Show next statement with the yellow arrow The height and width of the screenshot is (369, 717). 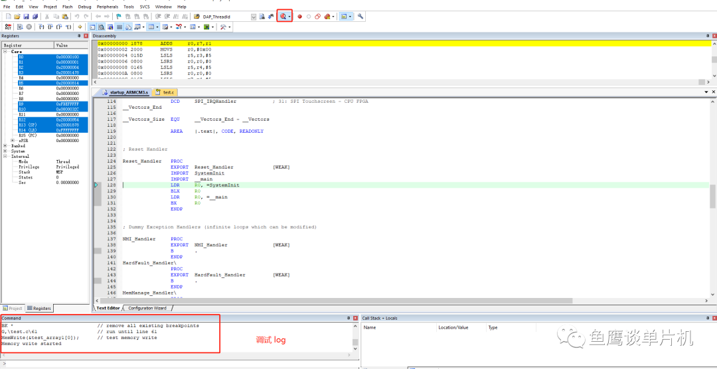coord(80,27)
